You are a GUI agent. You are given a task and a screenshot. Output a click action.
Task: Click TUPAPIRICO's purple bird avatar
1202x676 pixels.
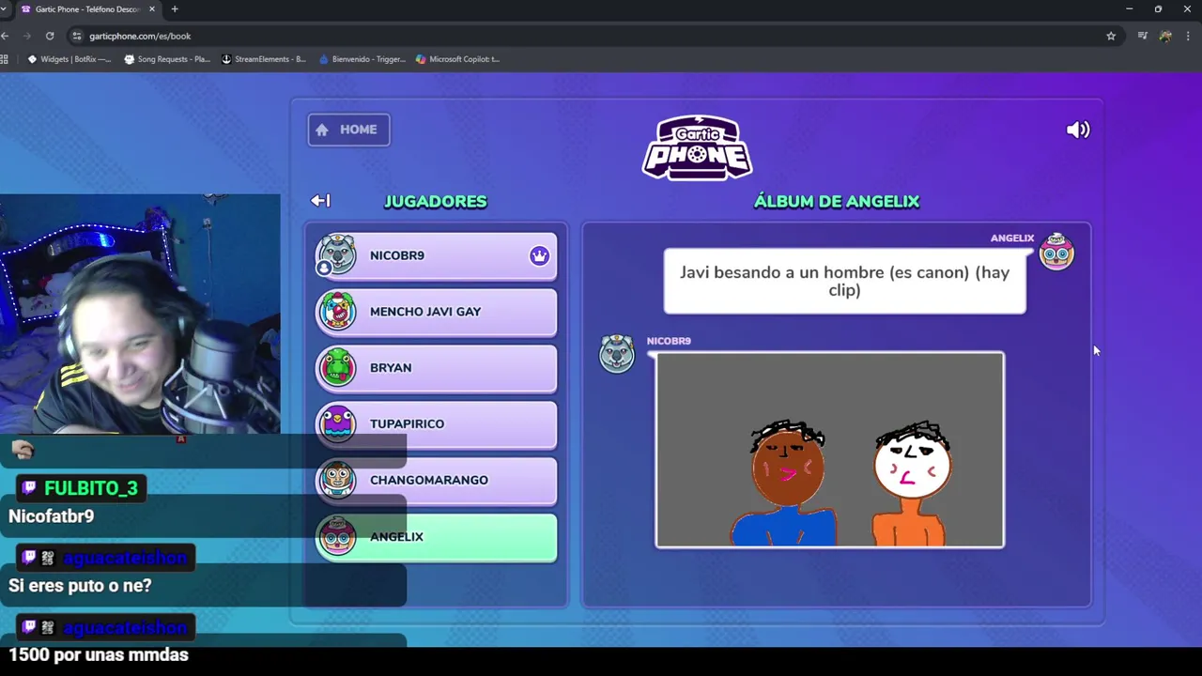(x=336, y=423)
